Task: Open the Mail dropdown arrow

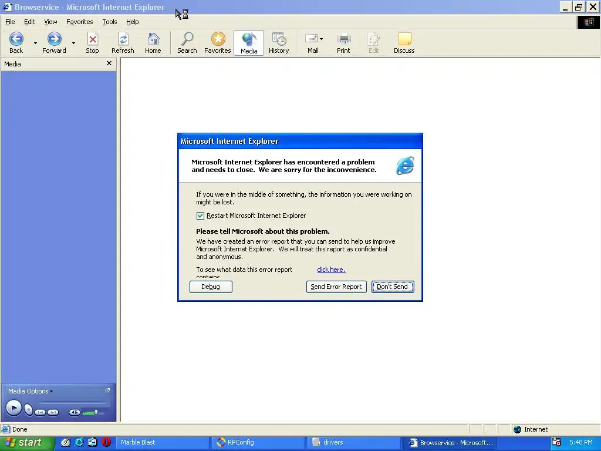Action: pyautogui.click(x=321, y=39)
